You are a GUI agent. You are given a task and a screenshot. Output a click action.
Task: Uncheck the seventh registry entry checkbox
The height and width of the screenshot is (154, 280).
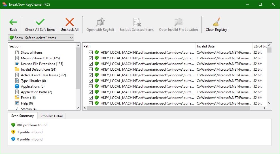click(91, 86)
